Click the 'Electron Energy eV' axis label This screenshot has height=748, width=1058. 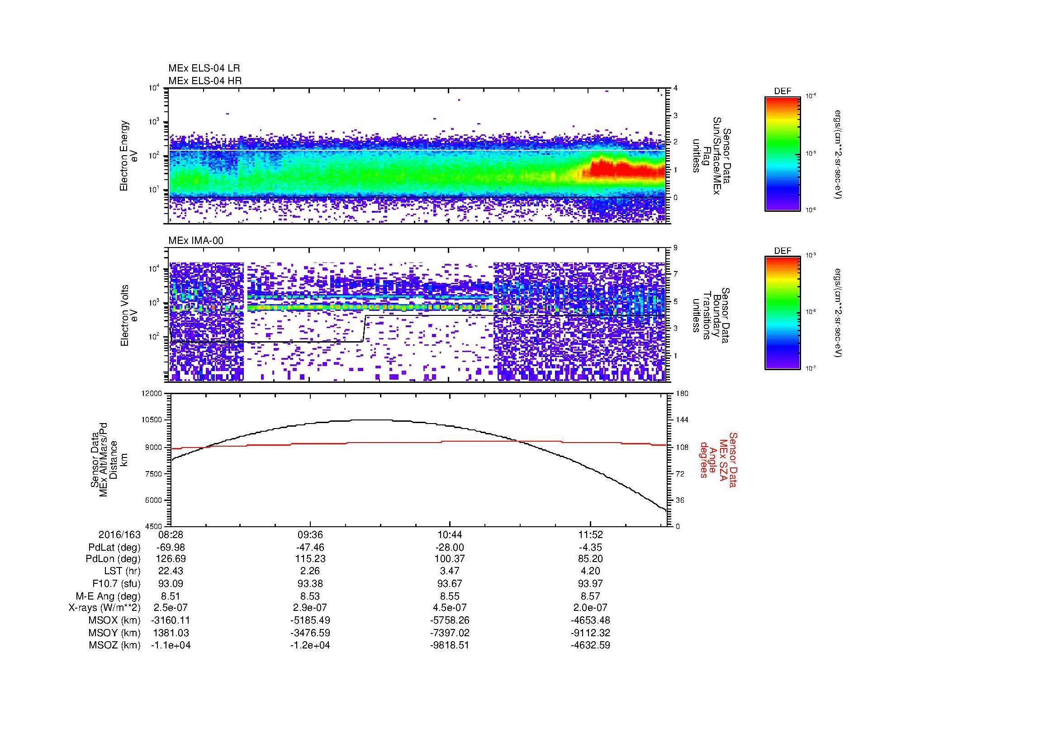pyautogui.click(x=129, y=156)
